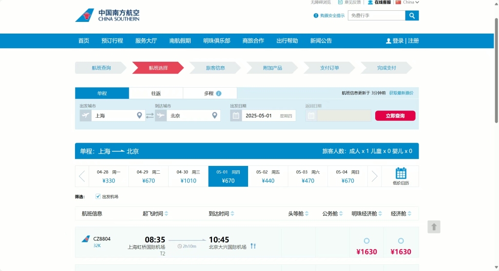Click the departure date calendar icon
This screenshot has width=499, height=271.
(236, 116)
